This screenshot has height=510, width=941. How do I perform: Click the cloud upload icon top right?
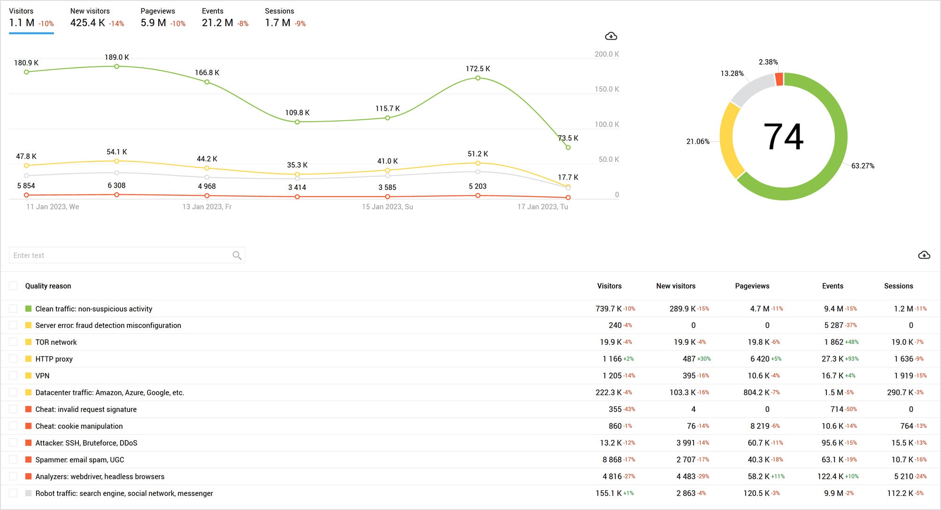[610, 36]
